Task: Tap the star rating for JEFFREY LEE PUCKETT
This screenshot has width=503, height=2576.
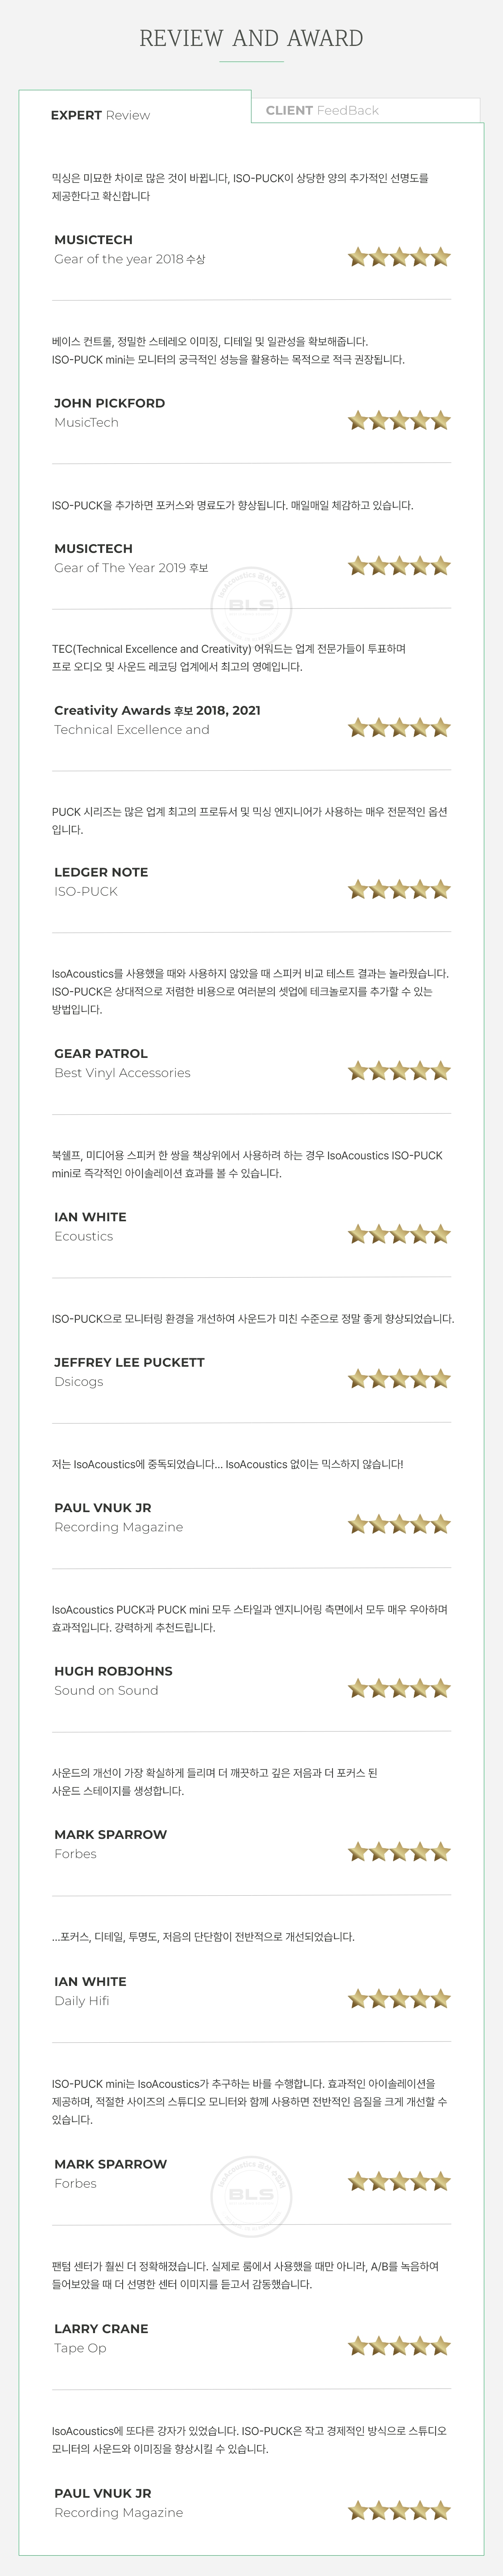Action: (399, 1380)
